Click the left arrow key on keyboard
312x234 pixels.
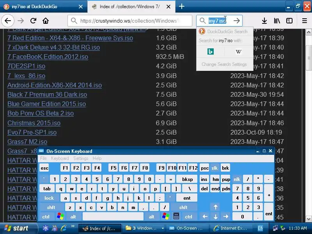[x=205, y=217]
